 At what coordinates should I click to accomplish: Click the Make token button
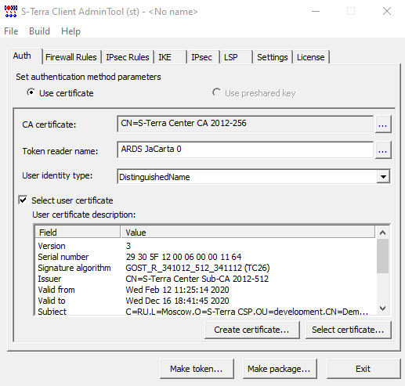pos(197,369)
